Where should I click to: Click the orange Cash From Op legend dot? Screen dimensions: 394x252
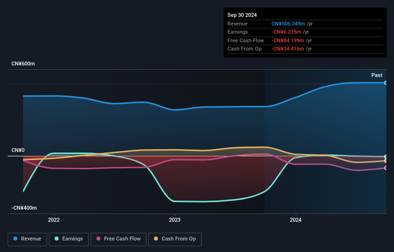[x=156, y=239]
